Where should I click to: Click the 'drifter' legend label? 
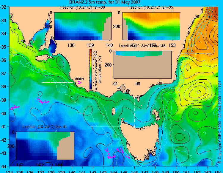tap(79, 79)
